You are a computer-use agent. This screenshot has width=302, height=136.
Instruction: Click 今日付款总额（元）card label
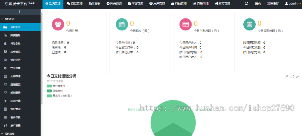pos(206,31)
